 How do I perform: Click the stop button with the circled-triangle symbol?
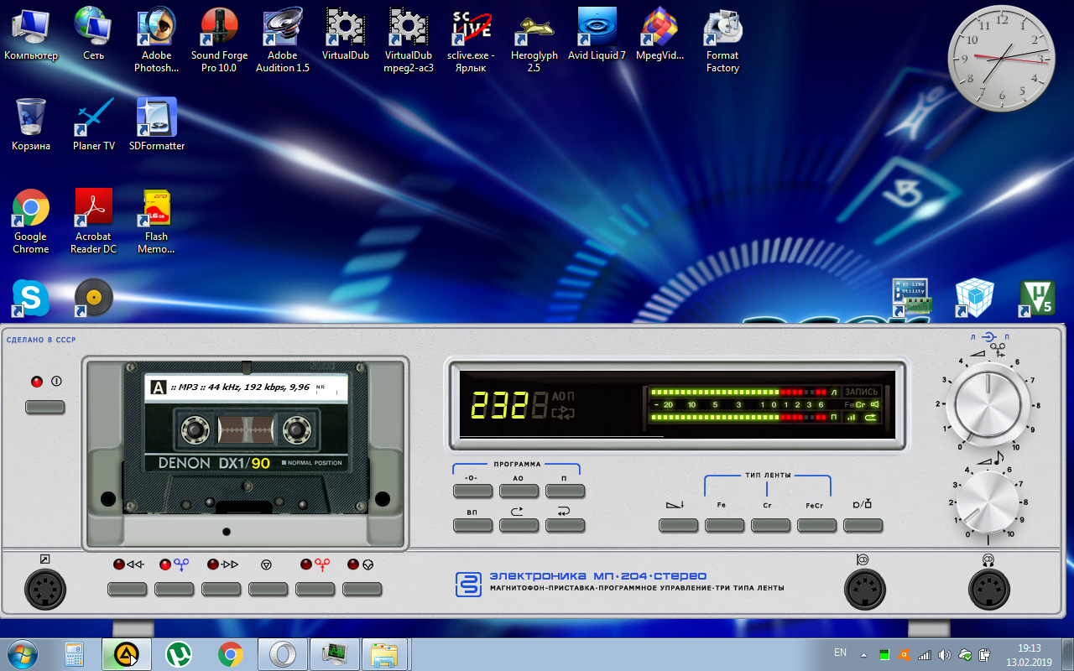[268, 590]
